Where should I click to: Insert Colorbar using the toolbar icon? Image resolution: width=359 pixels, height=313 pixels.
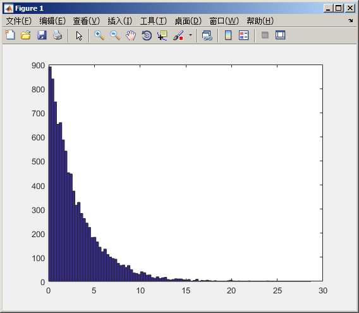pos(228,35)
